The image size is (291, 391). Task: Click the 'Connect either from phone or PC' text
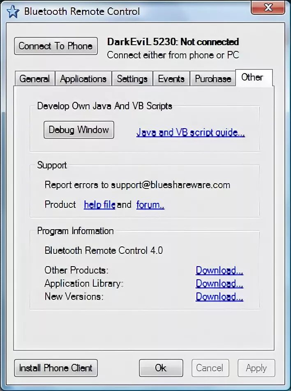coord(173,55)
